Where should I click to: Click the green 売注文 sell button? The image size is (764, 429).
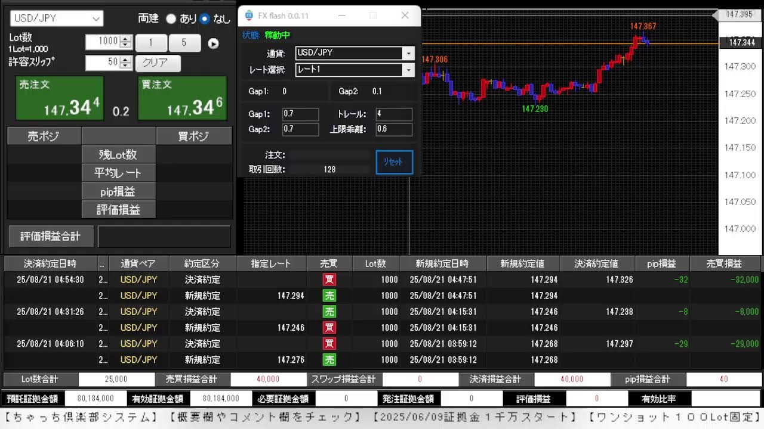(x=59, y=98)
